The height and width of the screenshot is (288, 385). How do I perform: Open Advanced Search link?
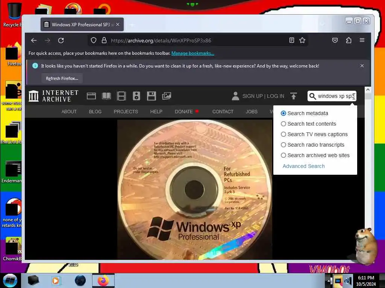tap(303, 166)
